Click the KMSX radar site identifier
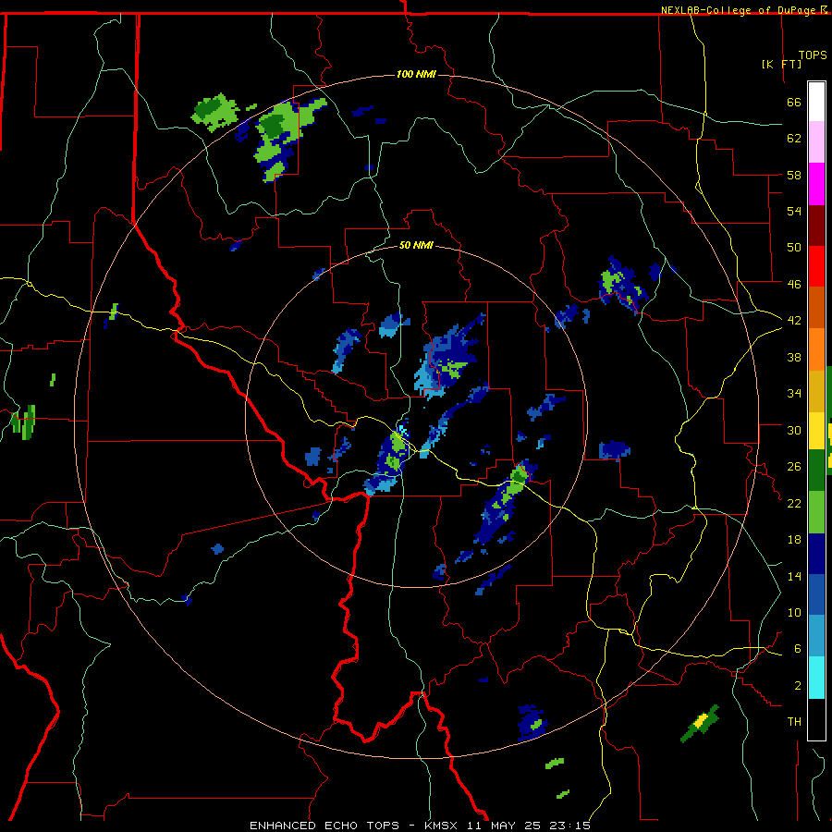The height and width of the screenshot is (832, 832). (443, 826)
